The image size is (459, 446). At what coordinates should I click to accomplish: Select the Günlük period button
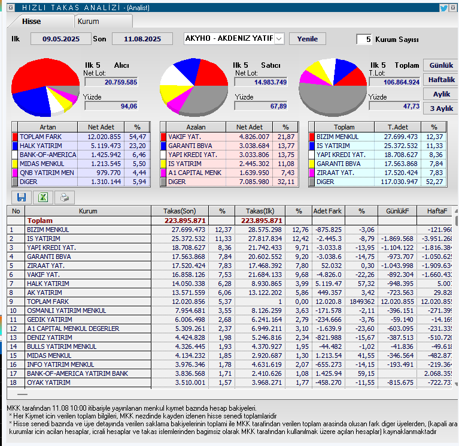coord(441,65)
